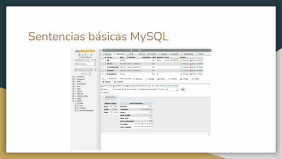
Task: Choose At Beginning of Table radio
Action: [138, 89]
